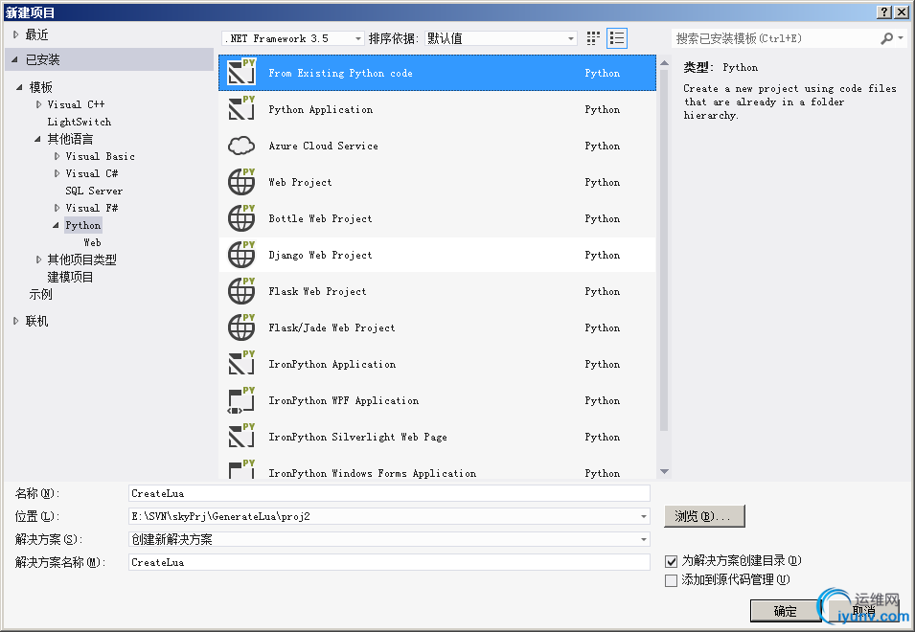The width and height of the screenshot is (915, 632).
Task: Expand the Visual C# tree node
Action: tap(57, 173)
